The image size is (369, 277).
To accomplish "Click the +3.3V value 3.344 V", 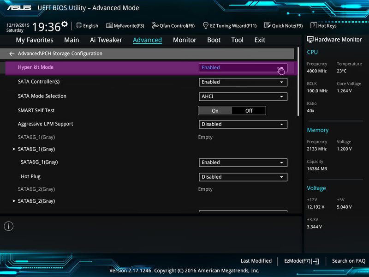I will click(315, 227).
